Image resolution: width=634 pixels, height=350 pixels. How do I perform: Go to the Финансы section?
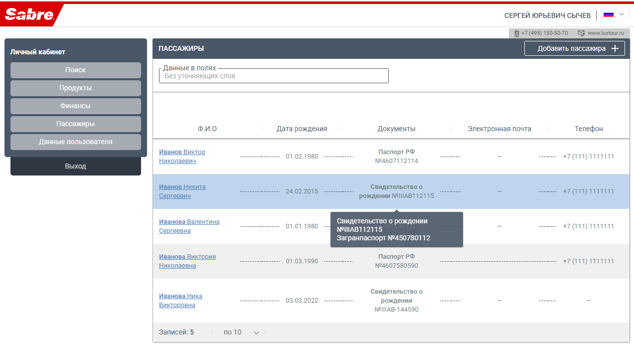pyautogui.click(x=75, y=106)
